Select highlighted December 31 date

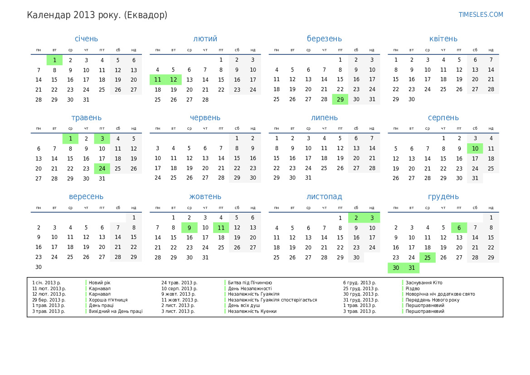pos(411,268)
